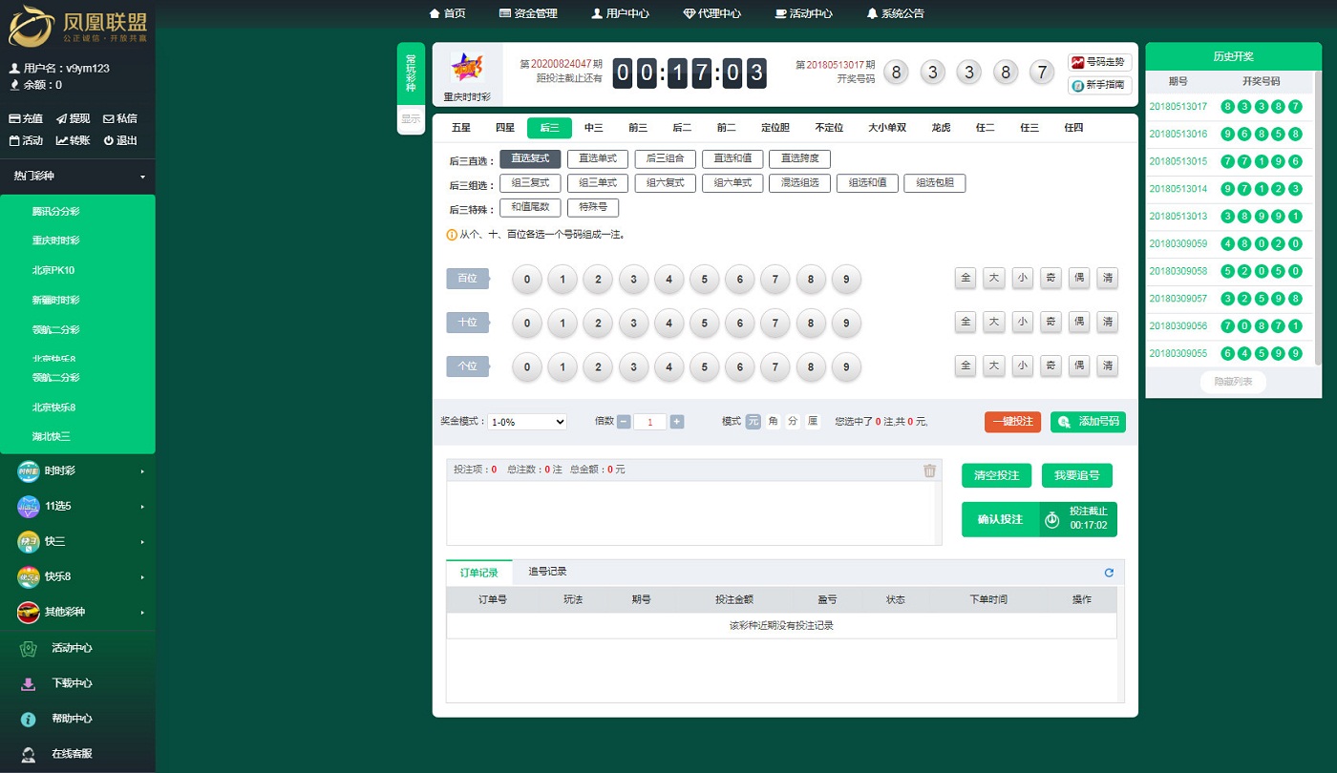Open the 奖金模式 dropdown
Viewport: 1337px width, 773px height.
[527, 422]
